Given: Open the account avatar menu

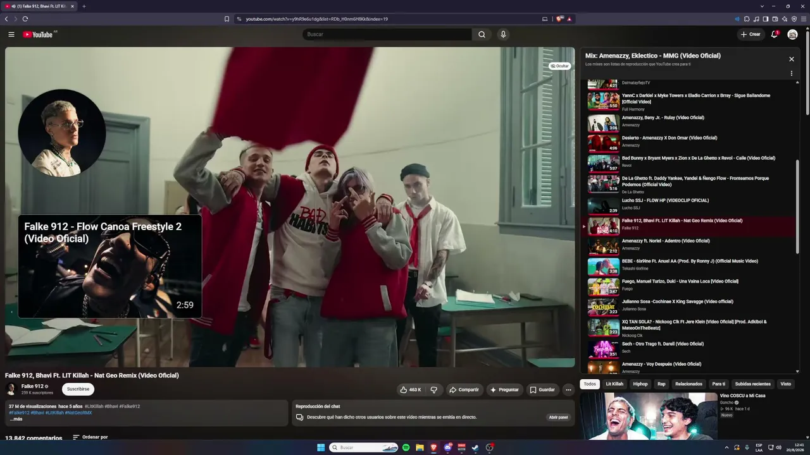Looking at the screenshot, I should [792, 34].
